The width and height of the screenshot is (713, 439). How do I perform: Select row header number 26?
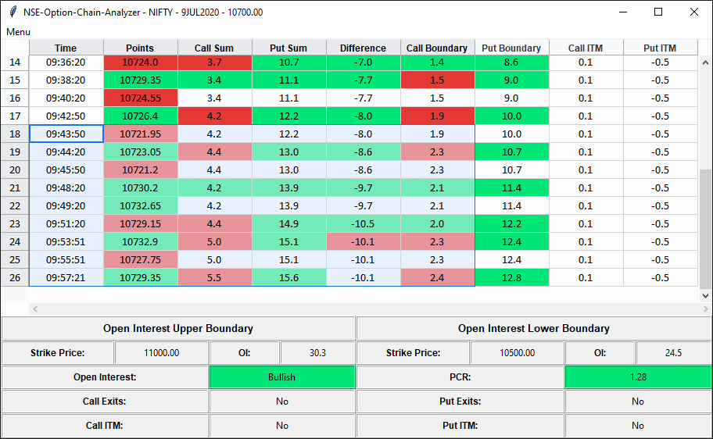pyautogui.click(x=15, y=277)
